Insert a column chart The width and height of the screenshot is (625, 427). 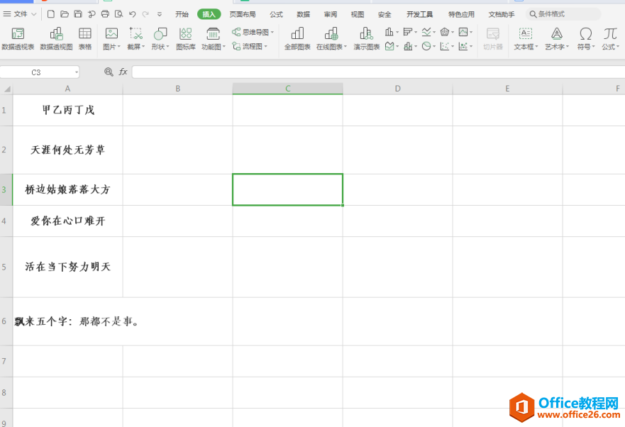pyautogui.click(x=389, y=32)
